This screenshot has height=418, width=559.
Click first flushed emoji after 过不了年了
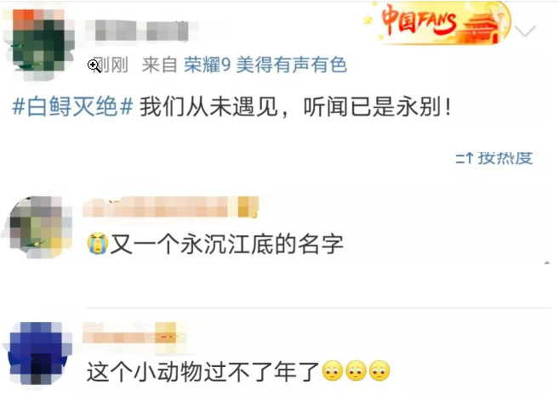pyautogui.click(x=333, y=371)
